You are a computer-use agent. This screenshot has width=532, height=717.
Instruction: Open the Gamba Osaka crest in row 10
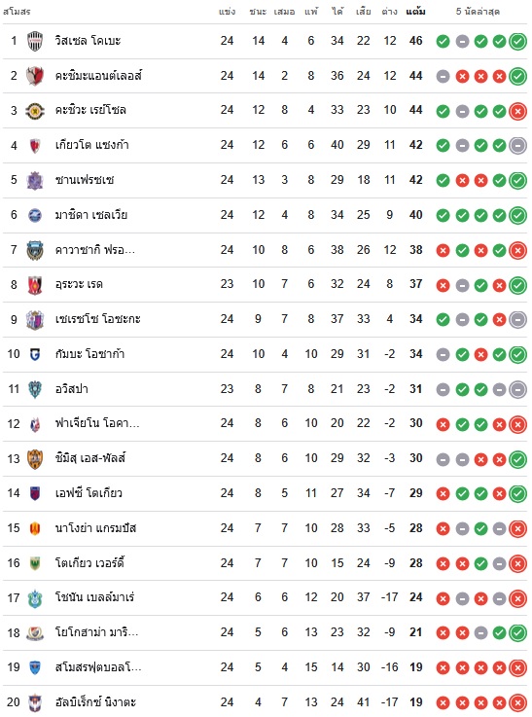35,354
